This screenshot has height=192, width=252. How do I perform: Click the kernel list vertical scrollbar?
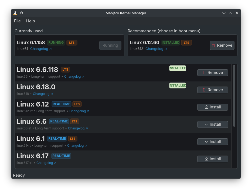pyautogui.click(x=234, y=96)
